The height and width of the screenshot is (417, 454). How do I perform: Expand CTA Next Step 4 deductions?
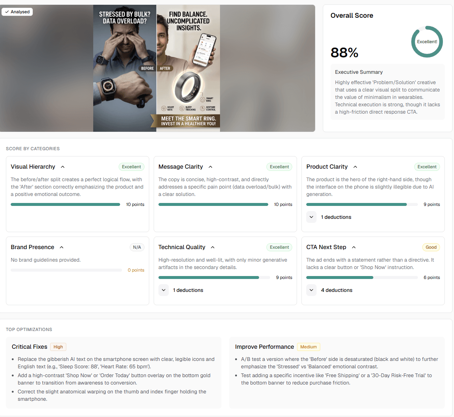pos(311,290)
